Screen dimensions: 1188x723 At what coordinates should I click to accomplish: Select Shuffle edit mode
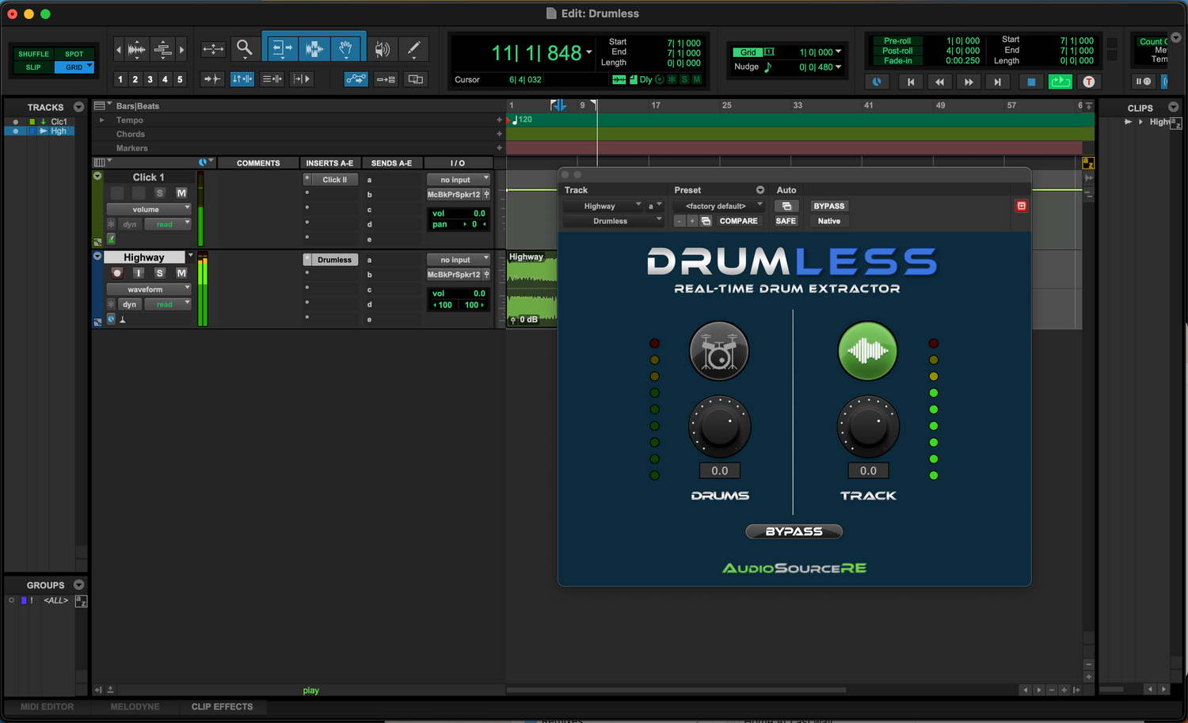[x=33, y=54]
